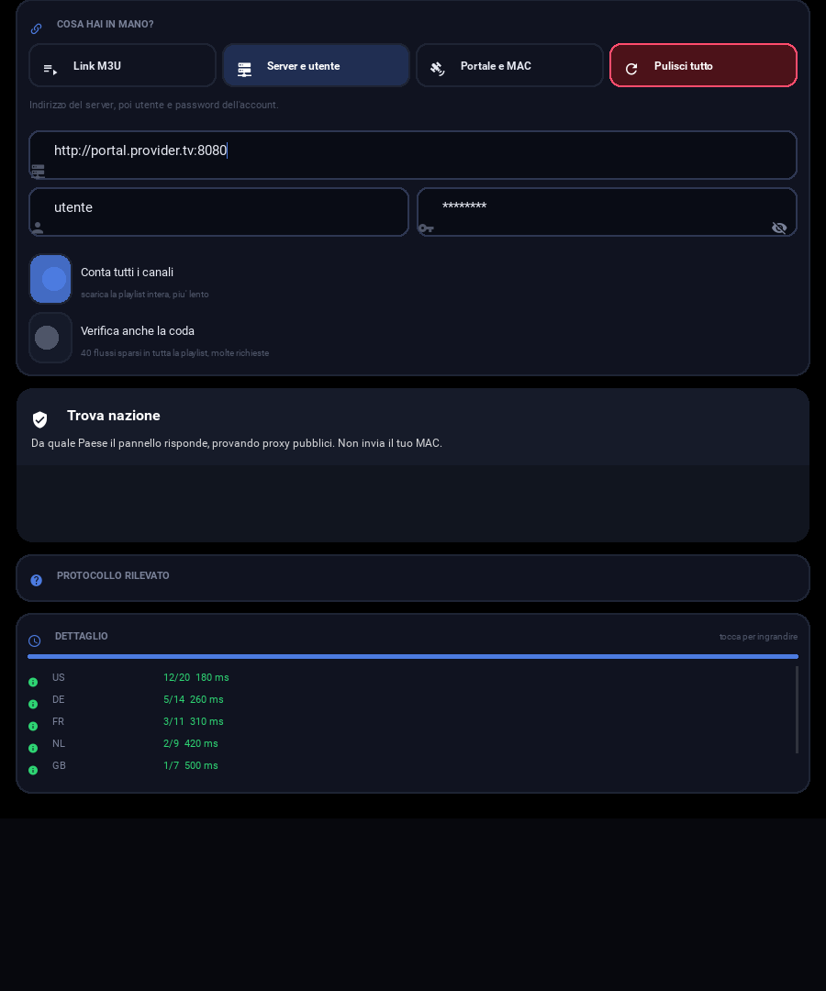Click the Pulisci tutto button

pos(703,65)
